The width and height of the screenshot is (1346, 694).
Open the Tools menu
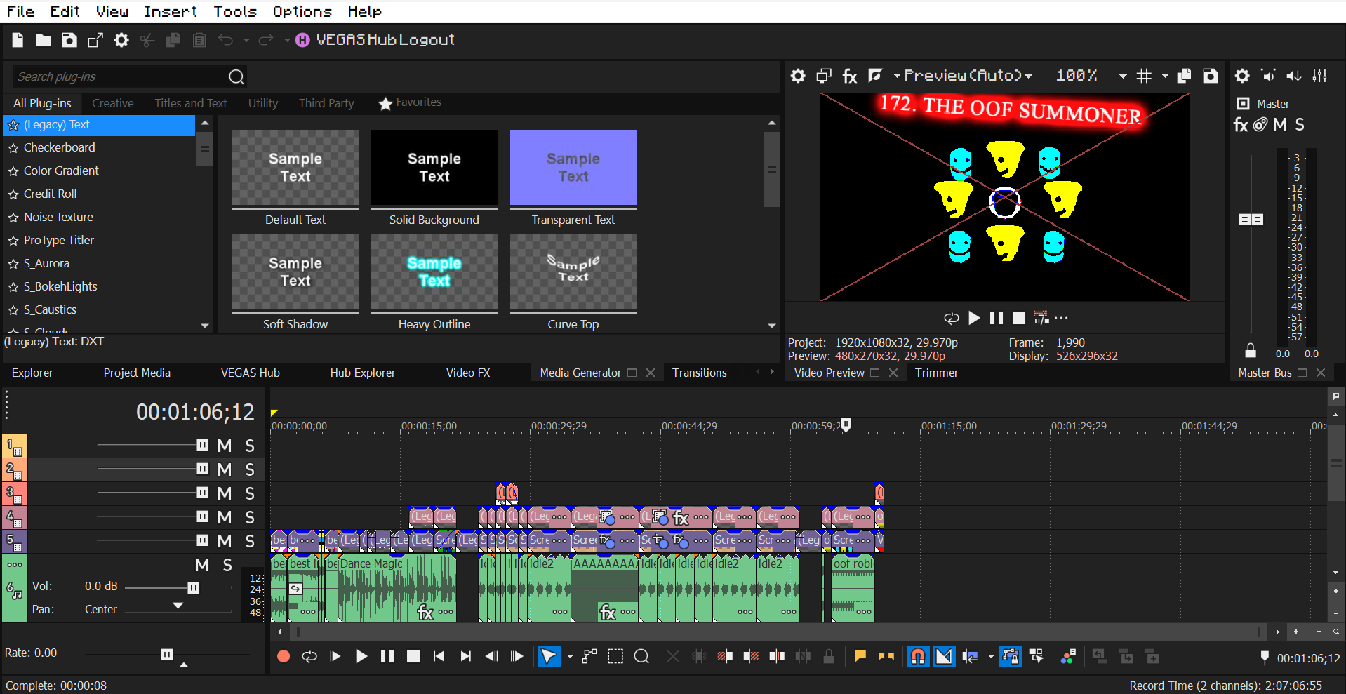click(235, 11)
